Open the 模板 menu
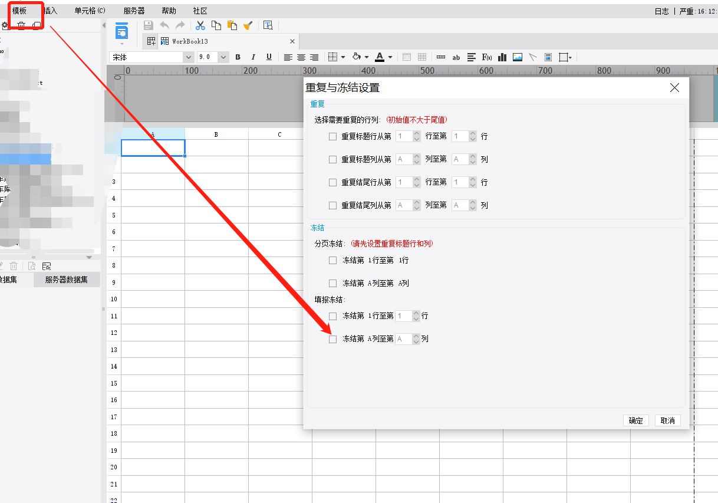The height and width of the screenshot is (503, 718). click(x=19, y=11)
